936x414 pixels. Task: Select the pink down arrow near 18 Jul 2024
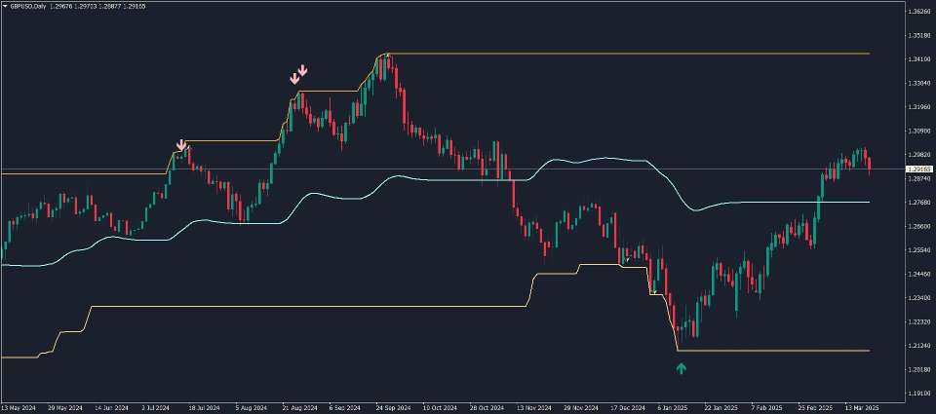pyautogui.click(x=181, y=144)
